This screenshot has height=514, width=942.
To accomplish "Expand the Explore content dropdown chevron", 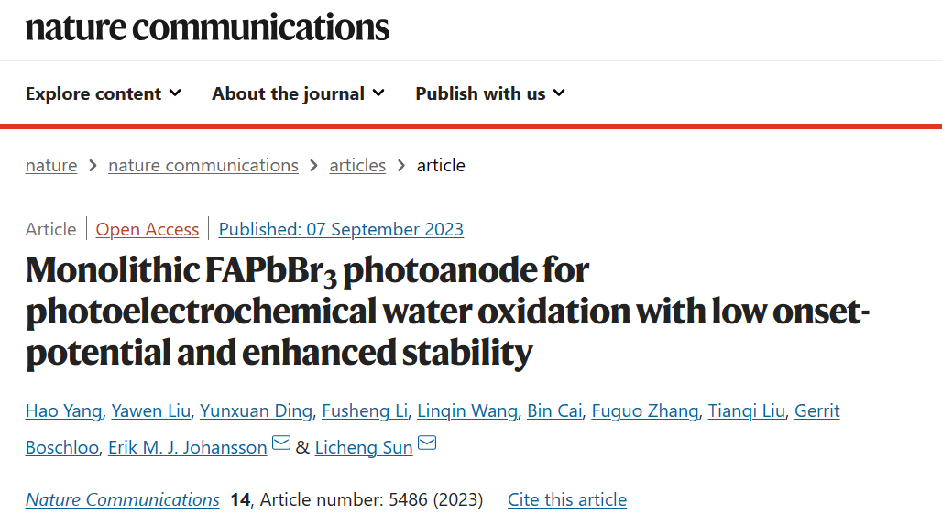I will [x=175, y=93].
